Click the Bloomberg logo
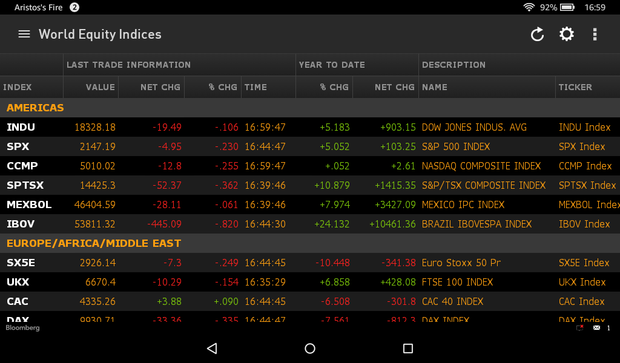620x363 pixels. coord(22,327)
